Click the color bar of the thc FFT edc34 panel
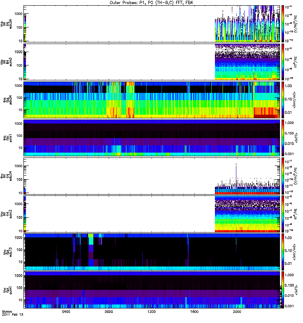 284,176
